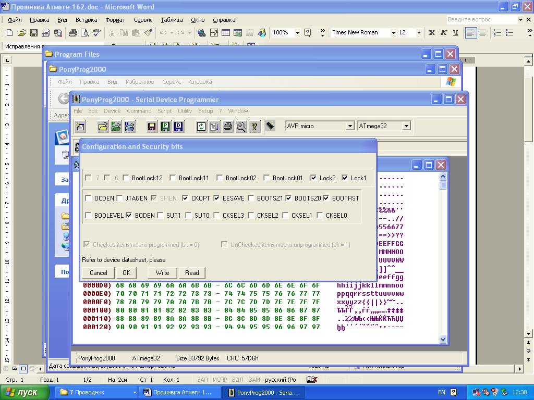Click the Format Painter brush icon in Word
The image size is (534, 400).
[x=148, y=33]
